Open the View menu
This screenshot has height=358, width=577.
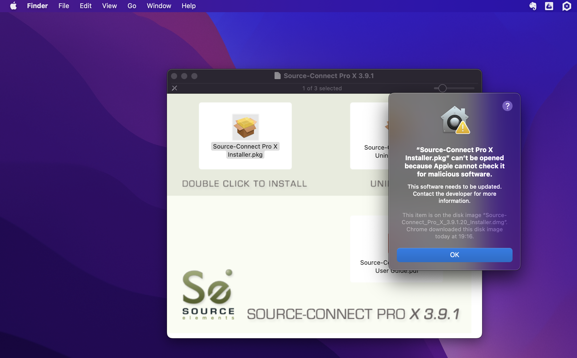pyautogui.click(x=109, y=6)
